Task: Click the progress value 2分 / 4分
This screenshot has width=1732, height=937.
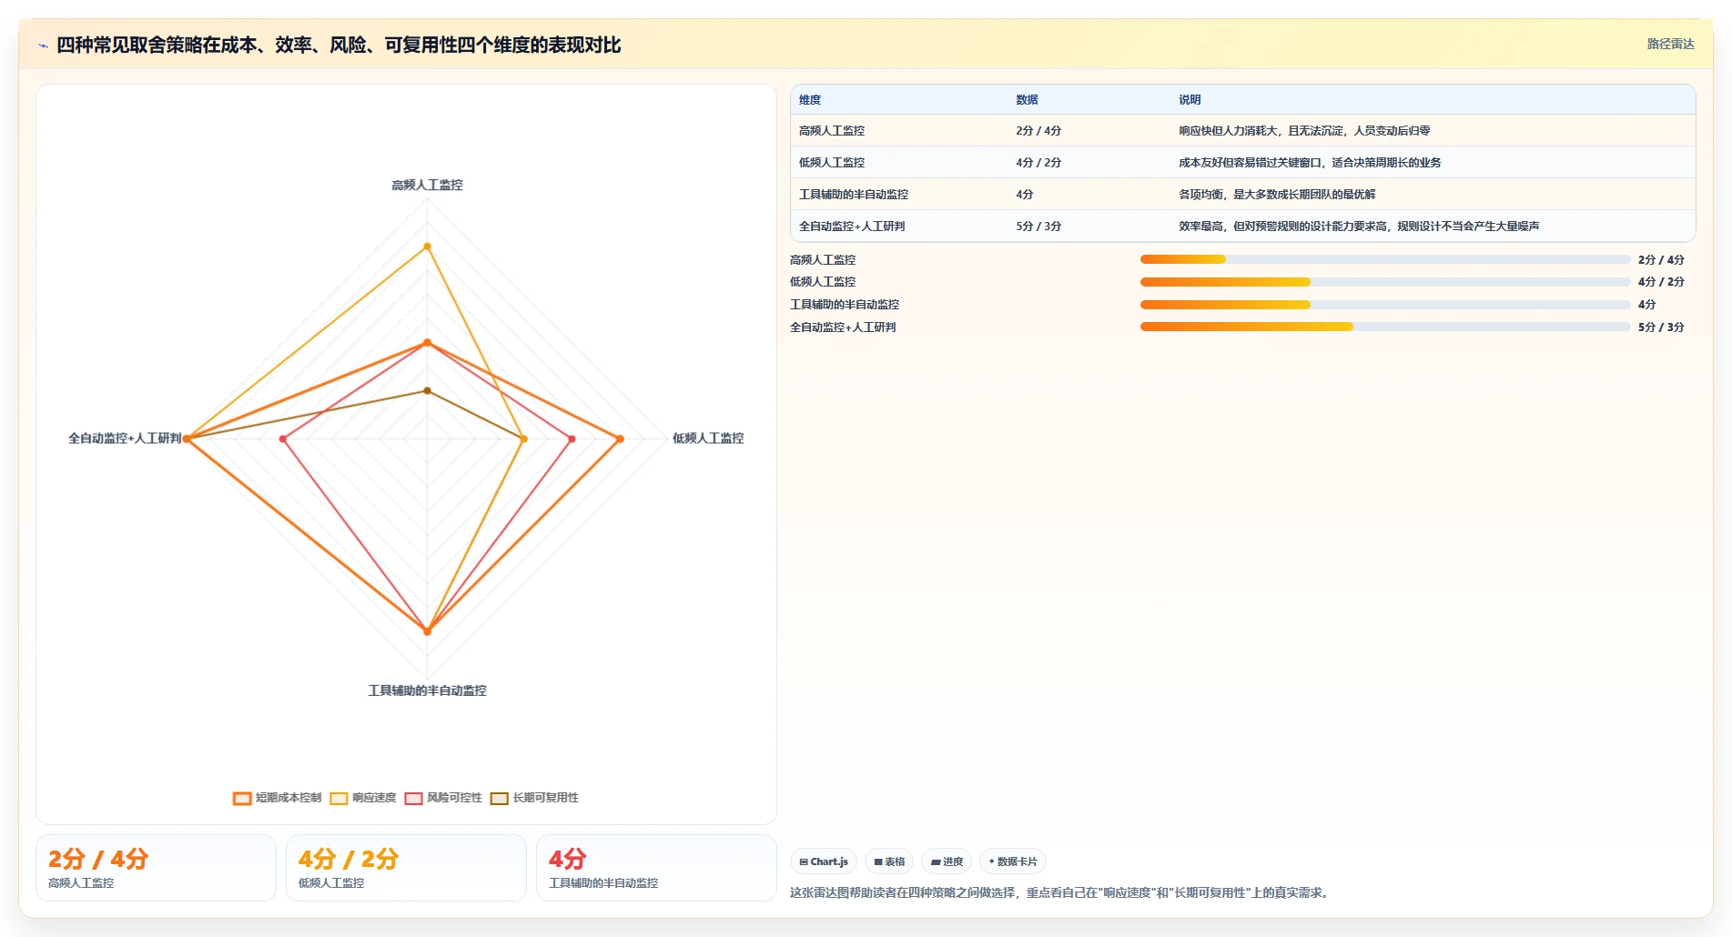Action: click(1661, 260)
